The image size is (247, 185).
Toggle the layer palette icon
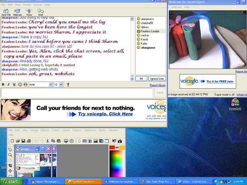101,141
